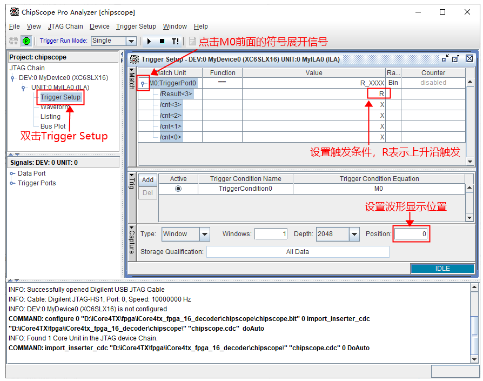Click the Position input field
Image resolution: width=483 pixels, height=381 pixels.
click(x=411, y=234)
